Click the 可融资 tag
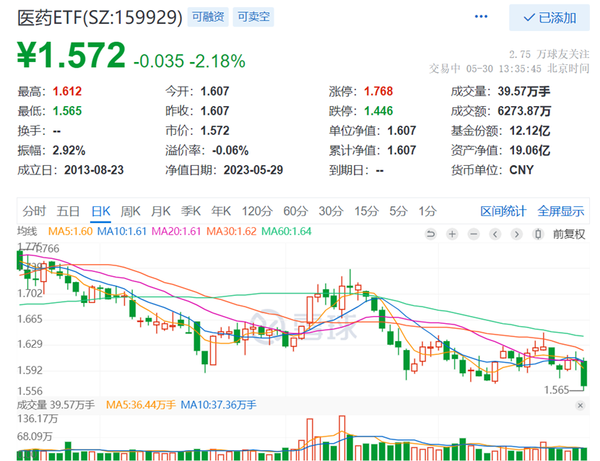600x461 pixels. pyautogui.click(x=208, y=17)
